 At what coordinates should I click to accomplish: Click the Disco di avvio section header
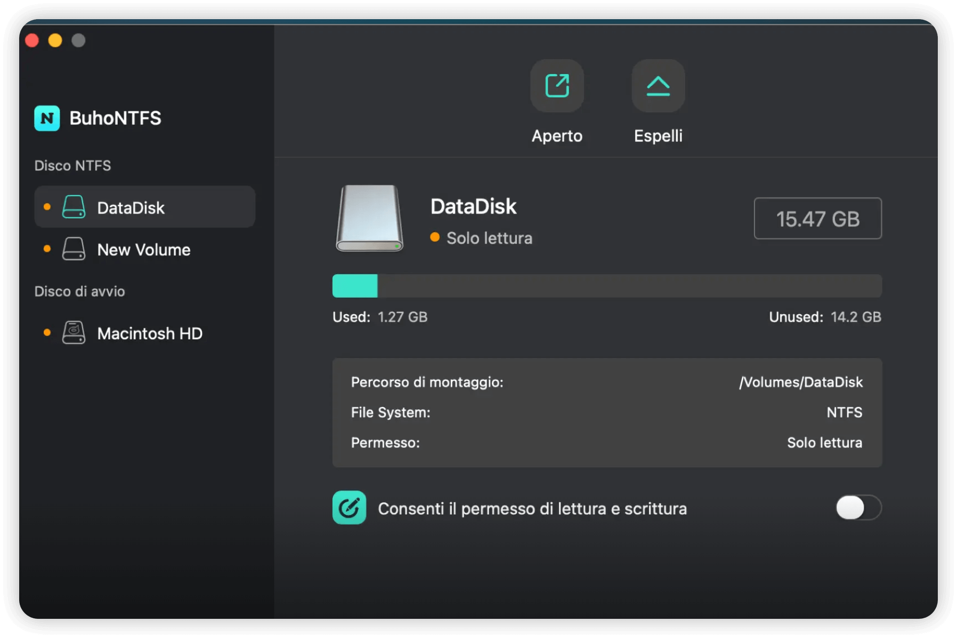(79, 291)
